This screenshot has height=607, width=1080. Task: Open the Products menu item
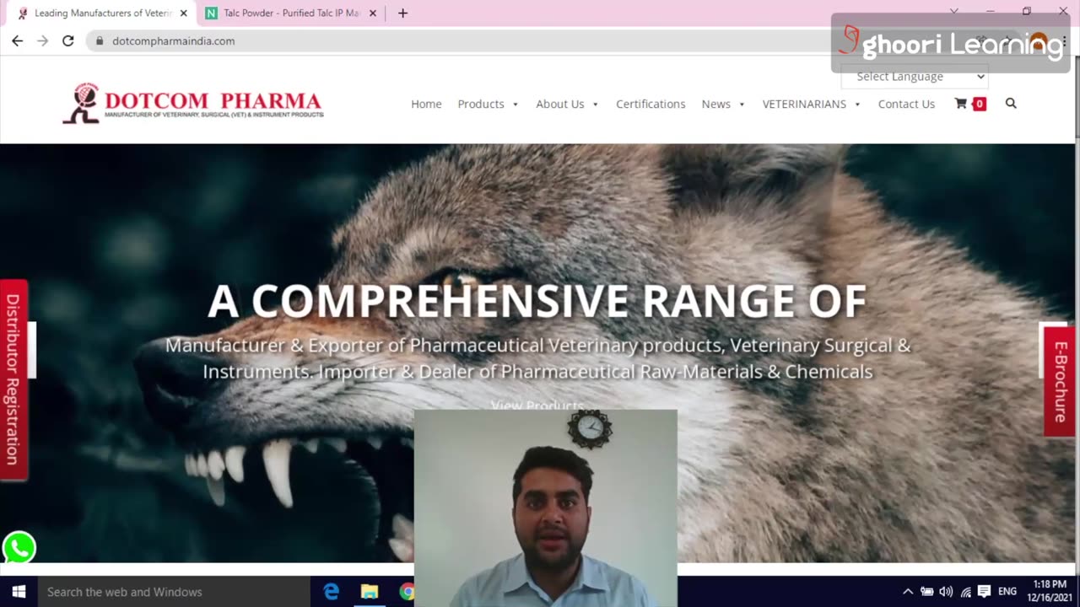[481, 104]
